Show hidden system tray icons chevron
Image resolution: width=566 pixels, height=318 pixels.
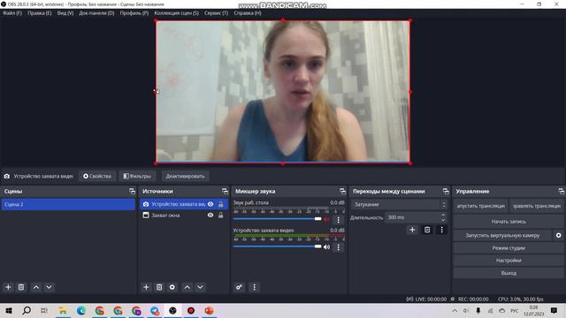pyautogui.click(x=455, y=310)
